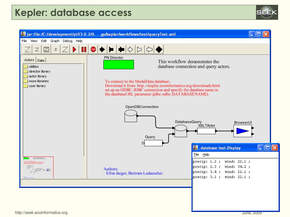
Task: Maximize the Kepler queryTest.xml window
Action: [x=259, y=34]
